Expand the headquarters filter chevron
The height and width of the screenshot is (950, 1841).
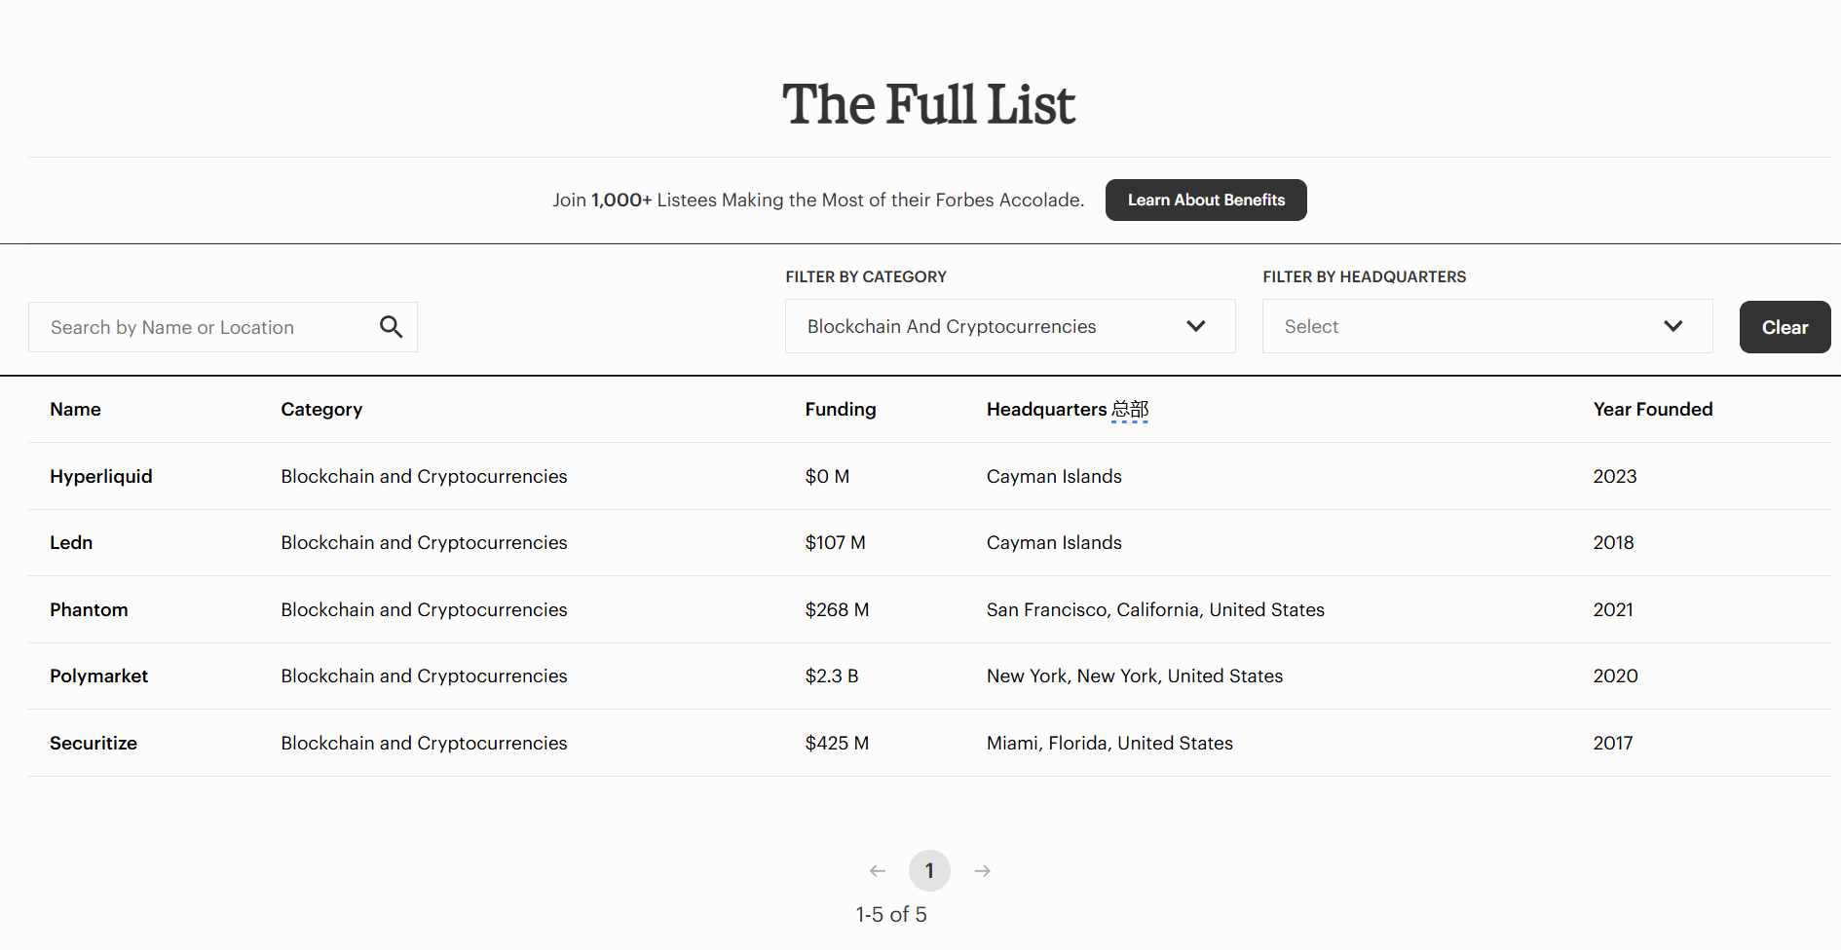1673,326
